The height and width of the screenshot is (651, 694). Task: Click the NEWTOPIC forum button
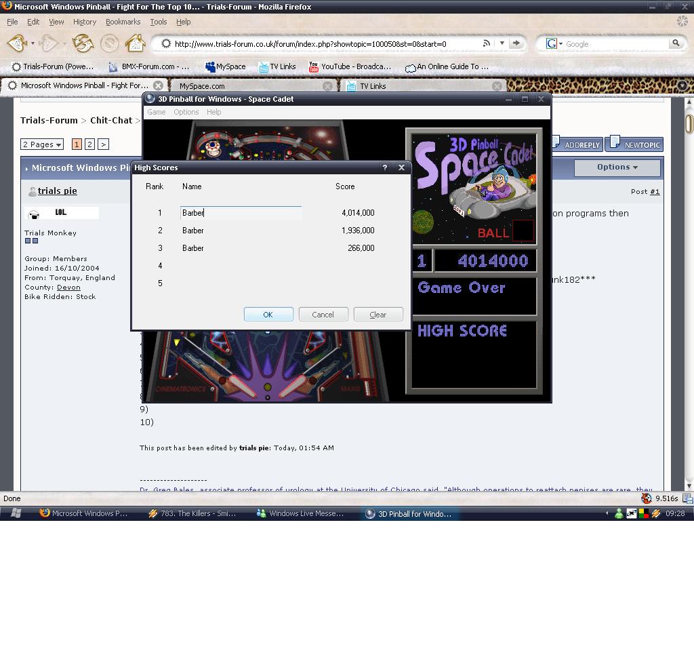coord(634,144)
